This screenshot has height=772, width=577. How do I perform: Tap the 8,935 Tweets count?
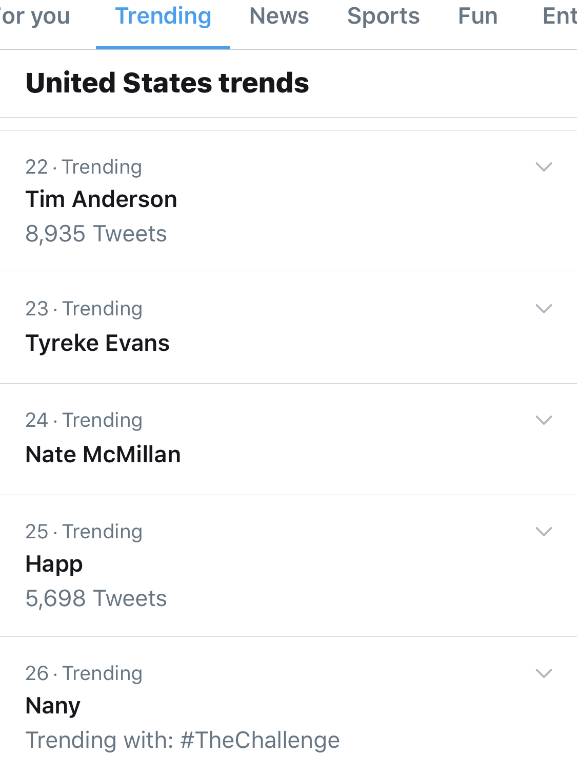click(96, 234)
